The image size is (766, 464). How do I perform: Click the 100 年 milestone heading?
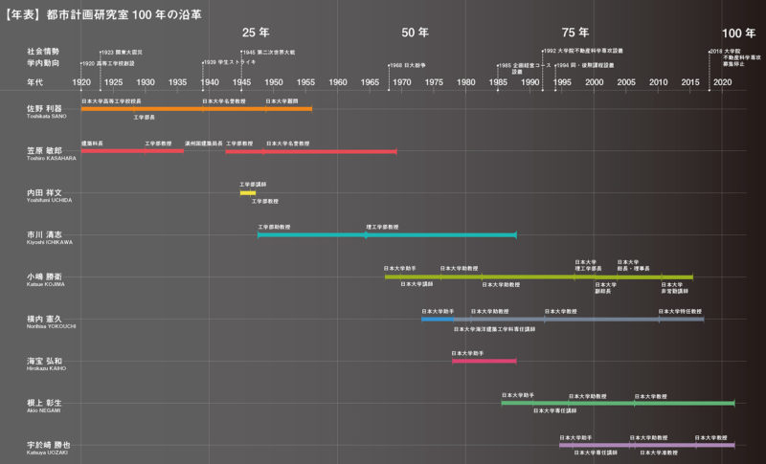tap(737, 33)
